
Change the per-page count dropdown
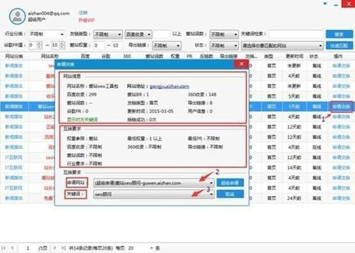click(x=152, y=247)
